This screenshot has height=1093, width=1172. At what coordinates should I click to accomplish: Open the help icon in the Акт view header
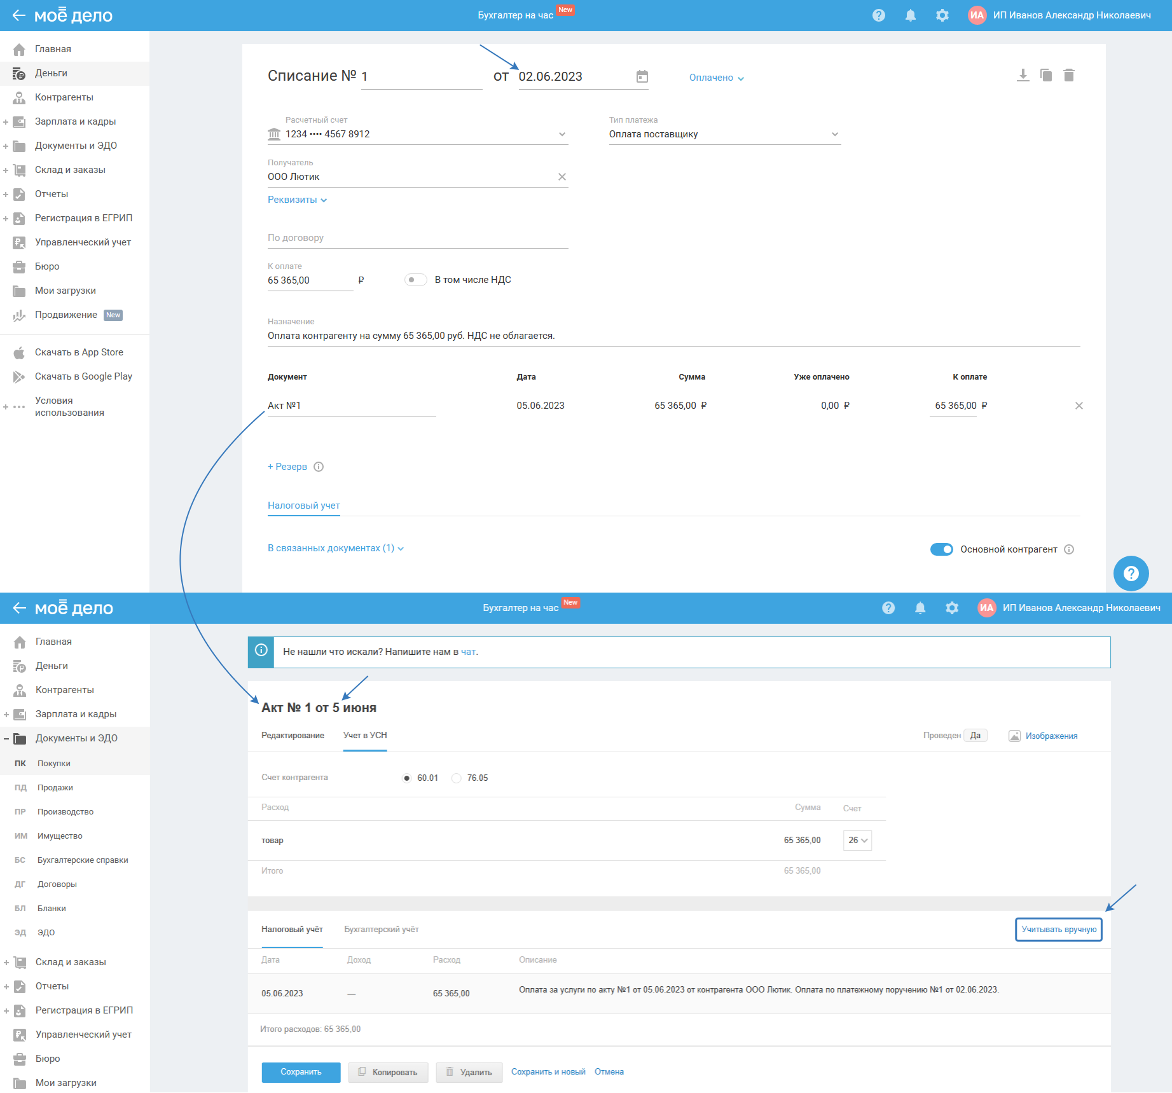(x=888, y=608)
